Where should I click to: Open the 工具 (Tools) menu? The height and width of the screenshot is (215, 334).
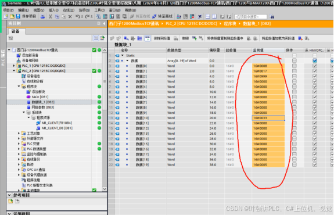(x=99, y=10)
